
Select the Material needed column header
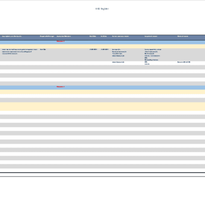pyautogui.click(x=183, y=36)
